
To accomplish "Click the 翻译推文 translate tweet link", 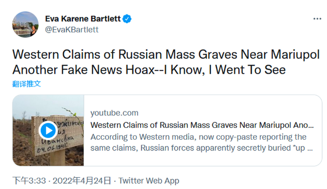I will tap(26, 84).
